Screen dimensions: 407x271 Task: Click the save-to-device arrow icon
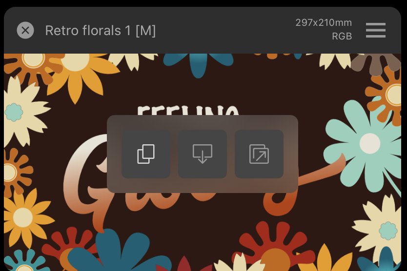pos(203,154)
